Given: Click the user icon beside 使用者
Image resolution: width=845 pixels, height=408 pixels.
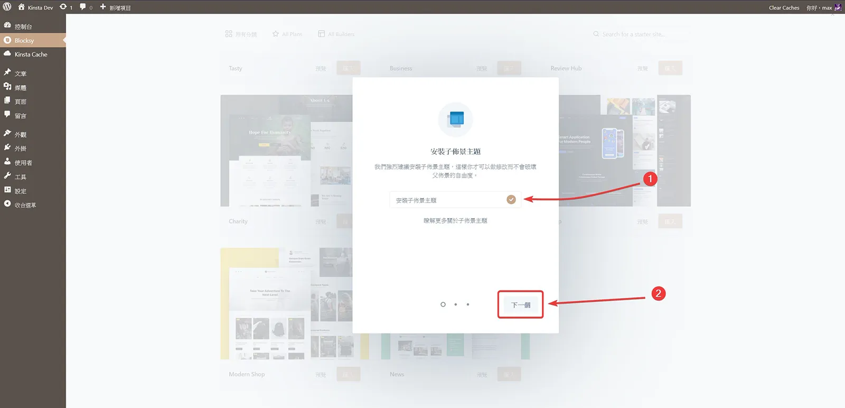Looking at the screenshot, I should pyautogui.click(x=7, y=161).
